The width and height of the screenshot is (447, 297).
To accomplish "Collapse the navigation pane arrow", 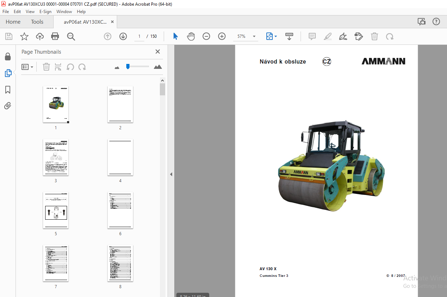I will click(171, 174).
